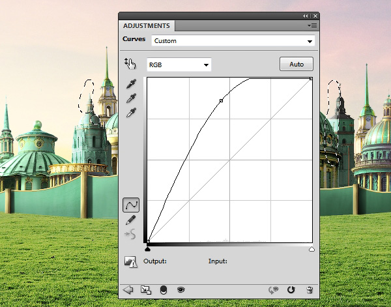Select the ADJUSTMENTS tab
The height and width of the screenshot is (307, 391).
coord(147,26)
